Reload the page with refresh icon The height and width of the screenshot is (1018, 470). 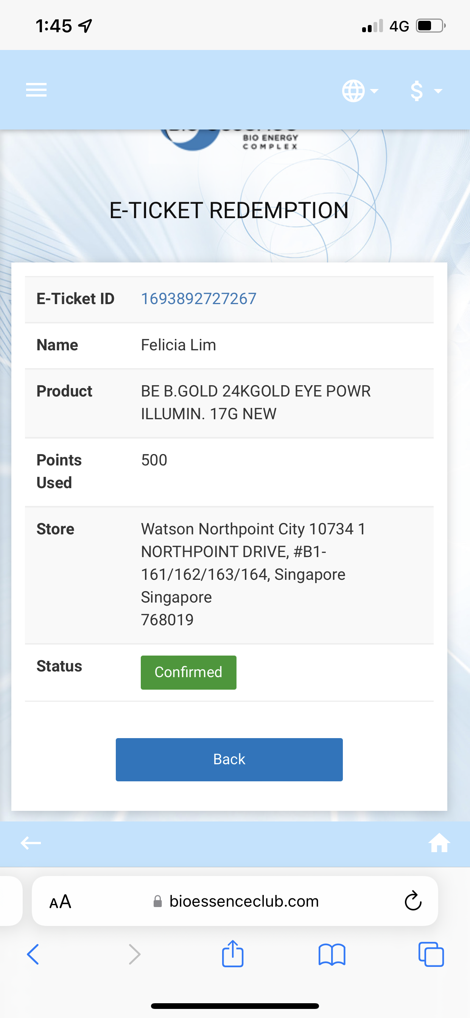413,901
